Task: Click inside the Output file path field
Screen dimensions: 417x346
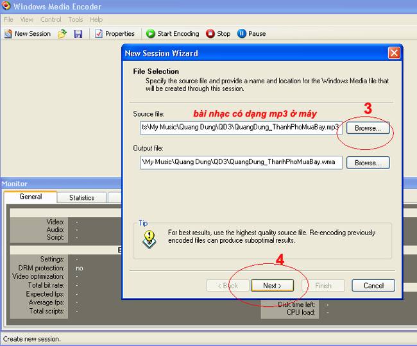Action: point(241,162)
